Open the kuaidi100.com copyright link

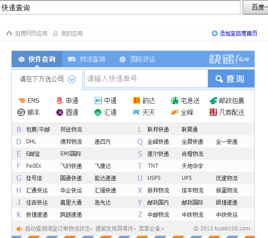tap(222, 229)
